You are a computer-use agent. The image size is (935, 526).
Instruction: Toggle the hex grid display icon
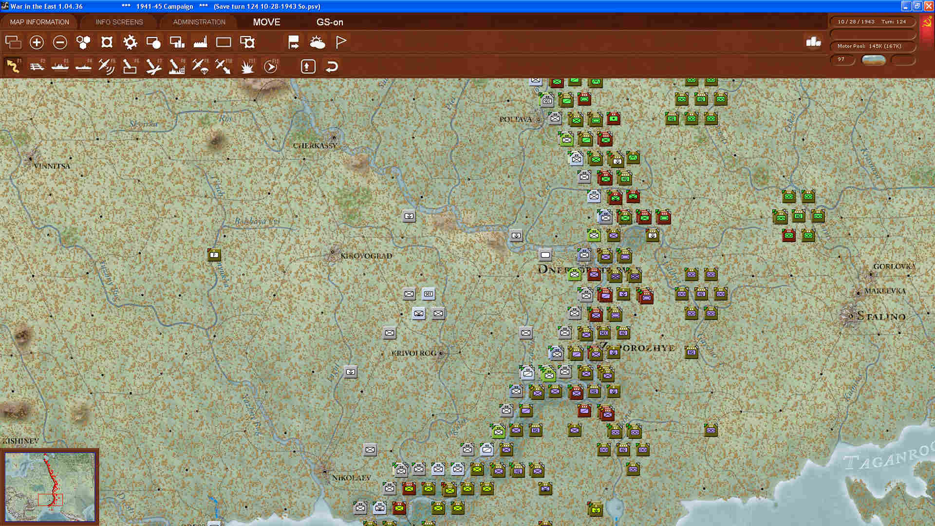point(83,42)
